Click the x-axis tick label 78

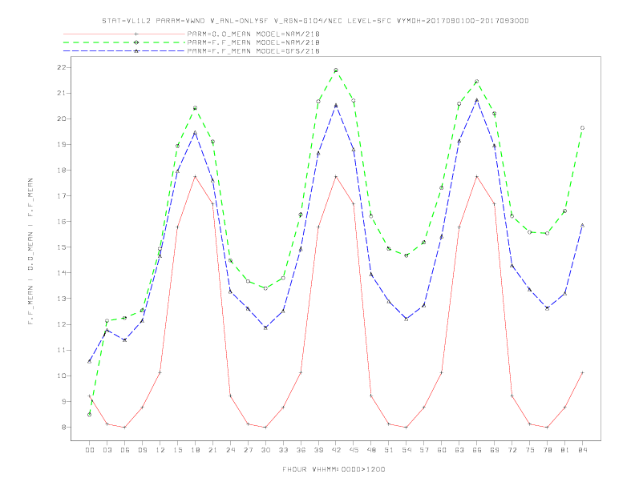[x=548, y=450]
